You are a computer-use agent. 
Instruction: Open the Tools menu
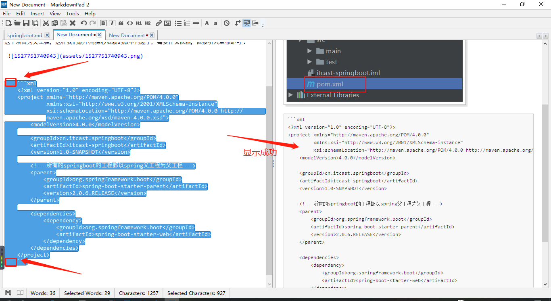(72, 13)
